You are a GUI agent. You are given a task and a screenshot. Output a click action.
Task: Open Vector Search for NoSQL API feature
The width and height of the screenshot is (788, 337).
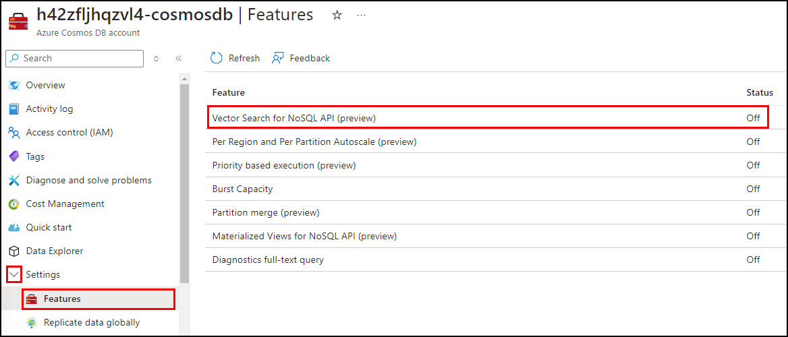click(x=294, y=119)
